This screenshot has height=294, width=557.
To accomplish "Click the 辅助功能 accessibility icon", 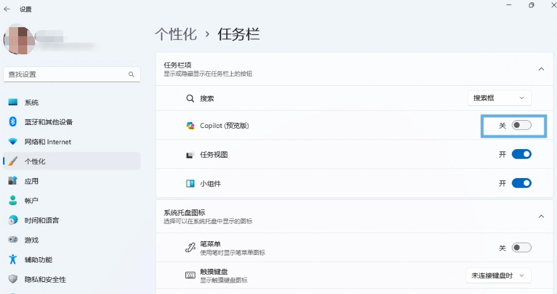I will [x=13, y=260].
